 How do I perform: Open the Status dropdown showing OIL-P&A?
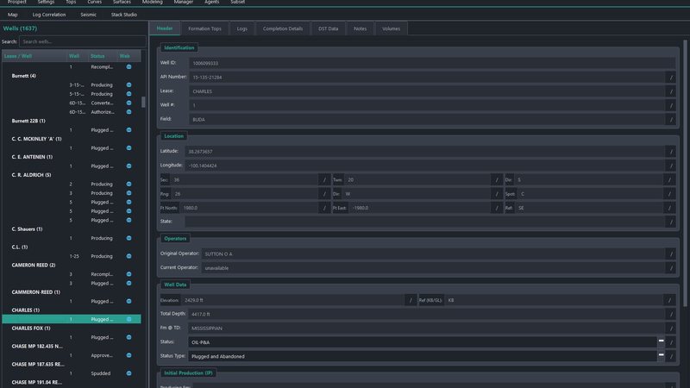[661, 342]
